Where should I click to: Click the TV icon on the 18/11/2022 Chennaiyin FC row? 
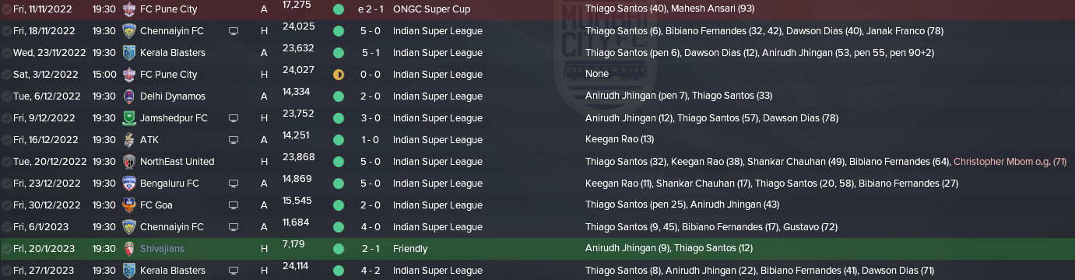click(x=234, y=31)
